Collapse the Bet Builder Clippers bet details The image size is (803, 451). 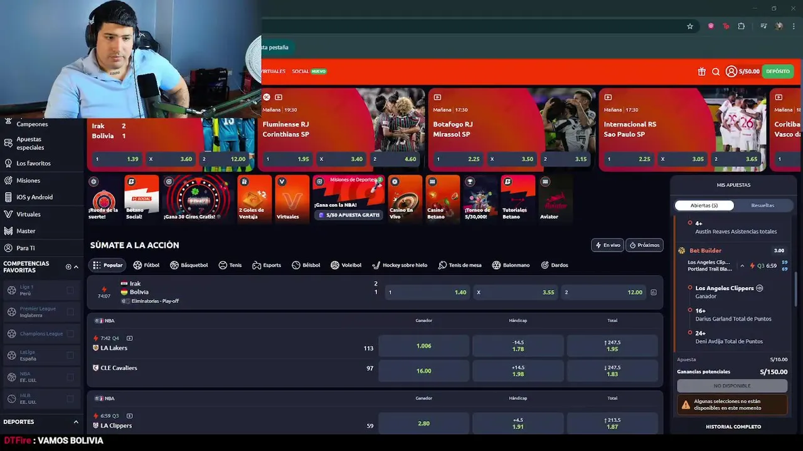click(x=742, y=266)
